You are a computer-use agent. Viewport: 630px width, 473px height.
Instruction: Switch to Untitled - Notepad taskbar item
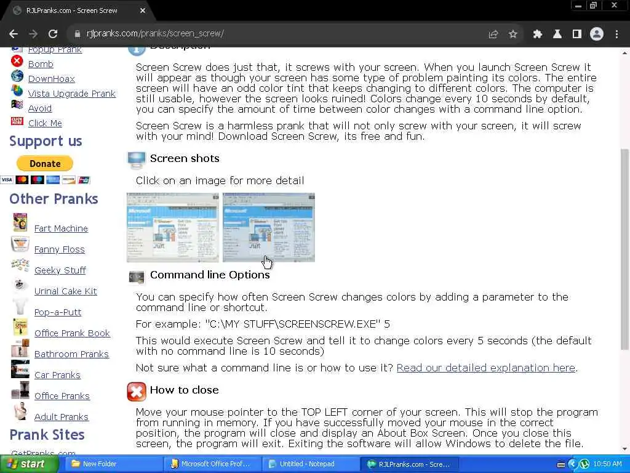[310, 464]
